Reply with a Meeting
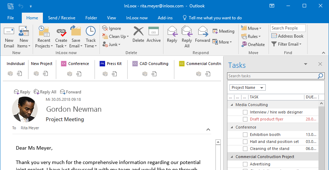The height and width of the screenshot is (170, 329). [x=224, y=31]
